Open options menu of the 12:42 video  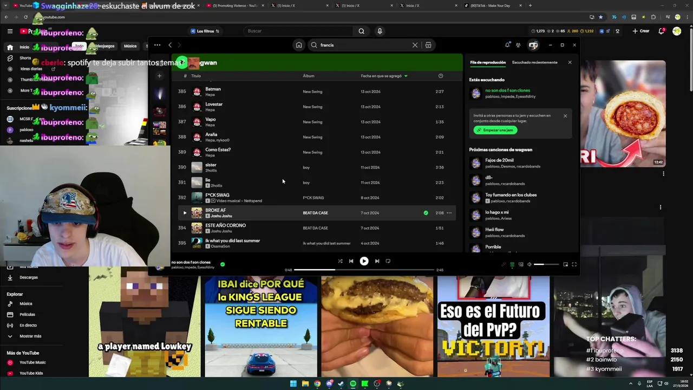click(x=663, y=174)
